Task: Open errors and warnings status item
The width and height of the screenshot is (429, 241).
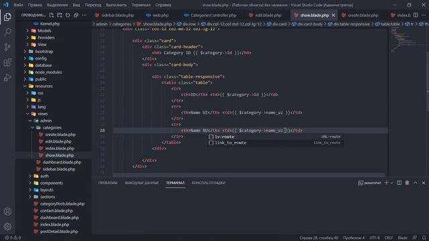Action: coord(13,238)
